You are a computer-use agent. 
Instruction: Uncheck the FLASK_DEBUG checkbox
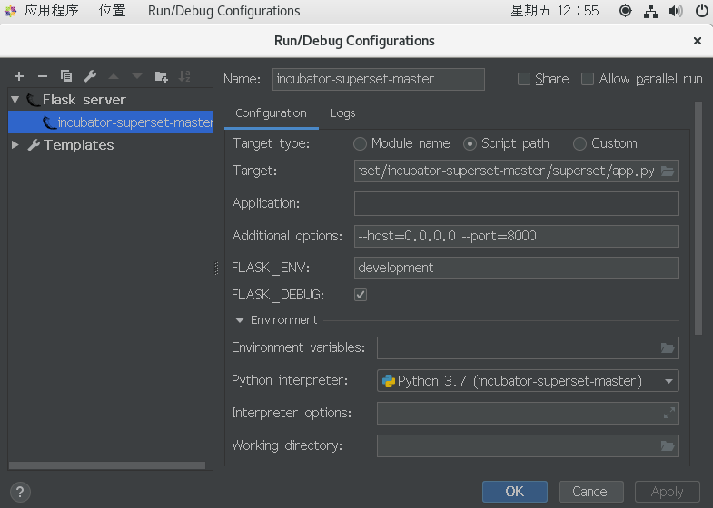click(x=361, y=295)
